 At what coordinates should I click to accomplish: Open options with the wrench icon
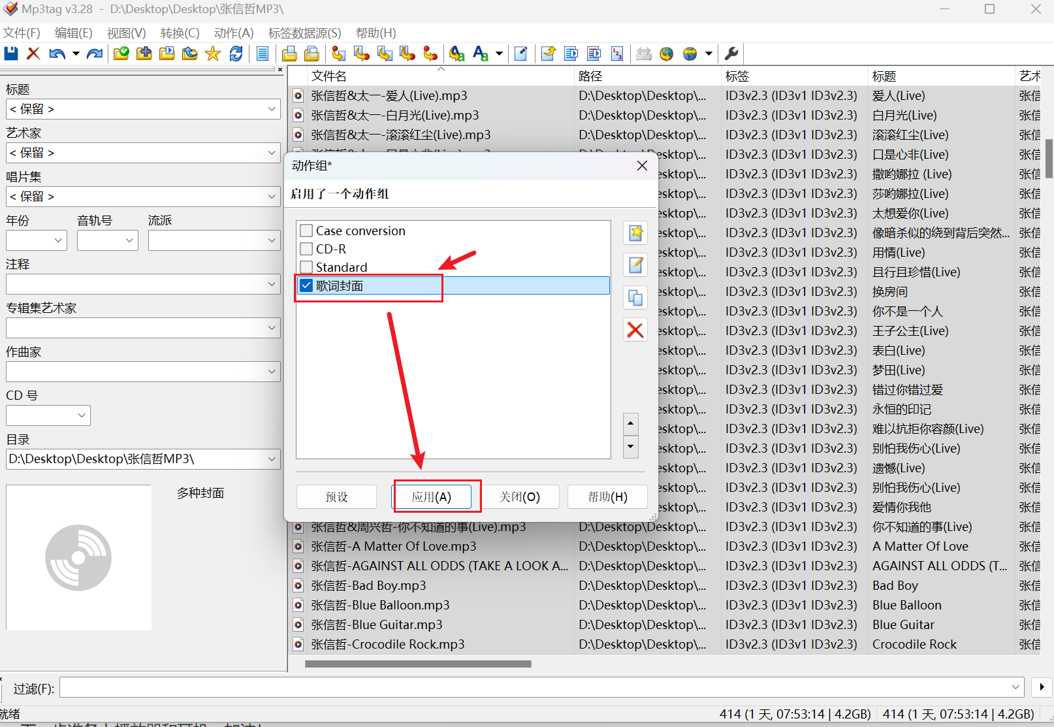(731, 54)
